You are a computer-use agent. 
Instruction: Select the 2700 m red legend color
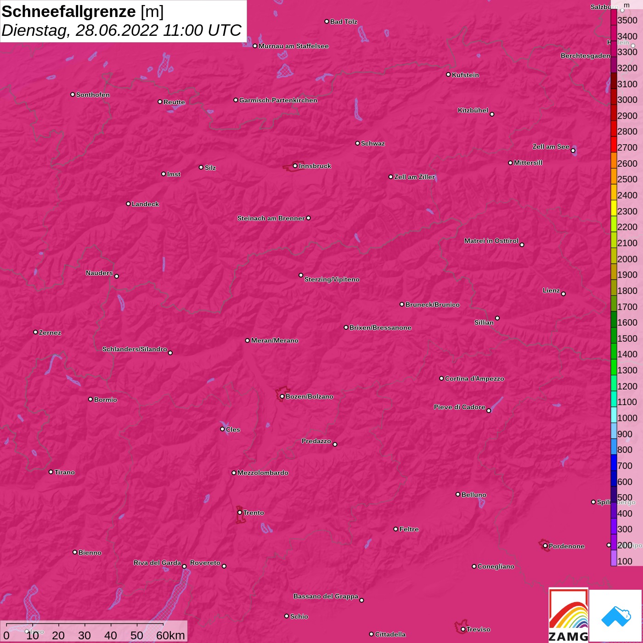(x=614, y=144)
